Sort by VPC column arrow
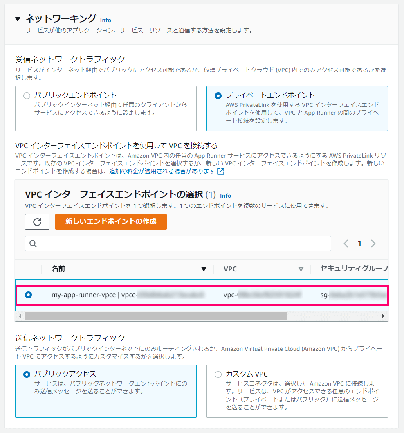404x433 pixels. pos(301,269)
